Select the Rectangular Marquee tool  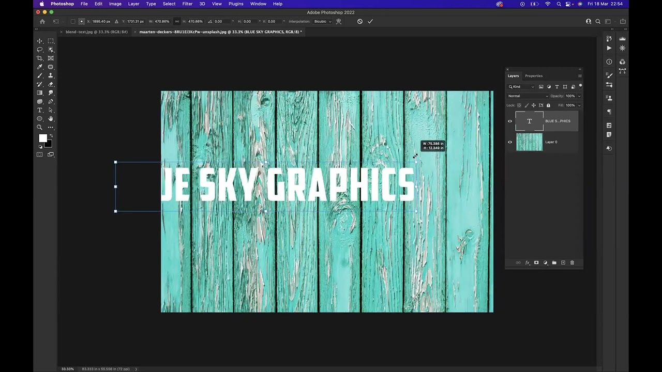click(51, 41)
